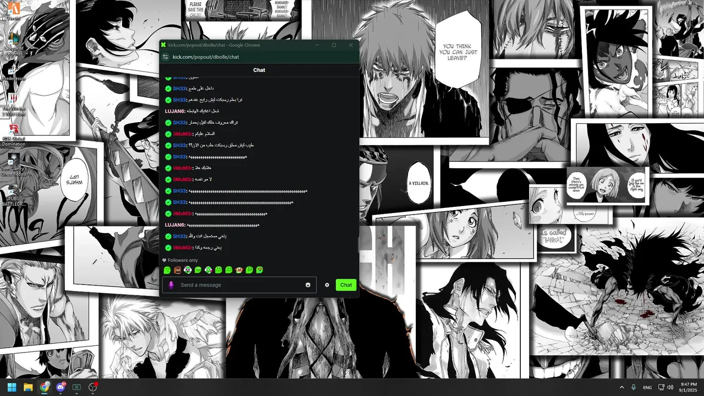Click the purple microphone icon in message box
This screenshot has height=396, width=704.
(171, 285)
